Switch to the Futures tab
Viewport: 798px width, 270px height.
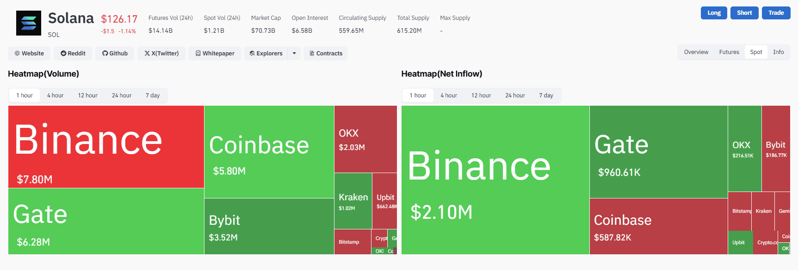(x=729, y=52)
